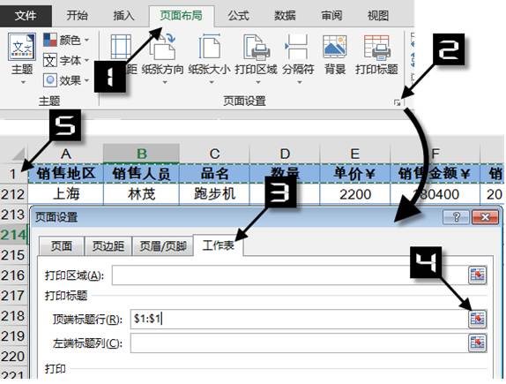The height and width of the screenshot is (384, 506).
Task: Click the 打印区域 print area icon
Action: (257, 47)
